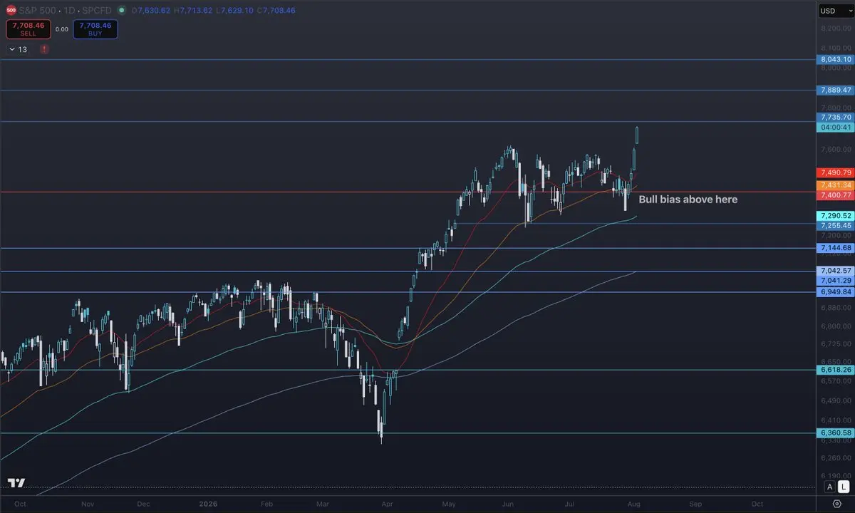Click the 04:00:41 bar countdown label

pos(836,127)
